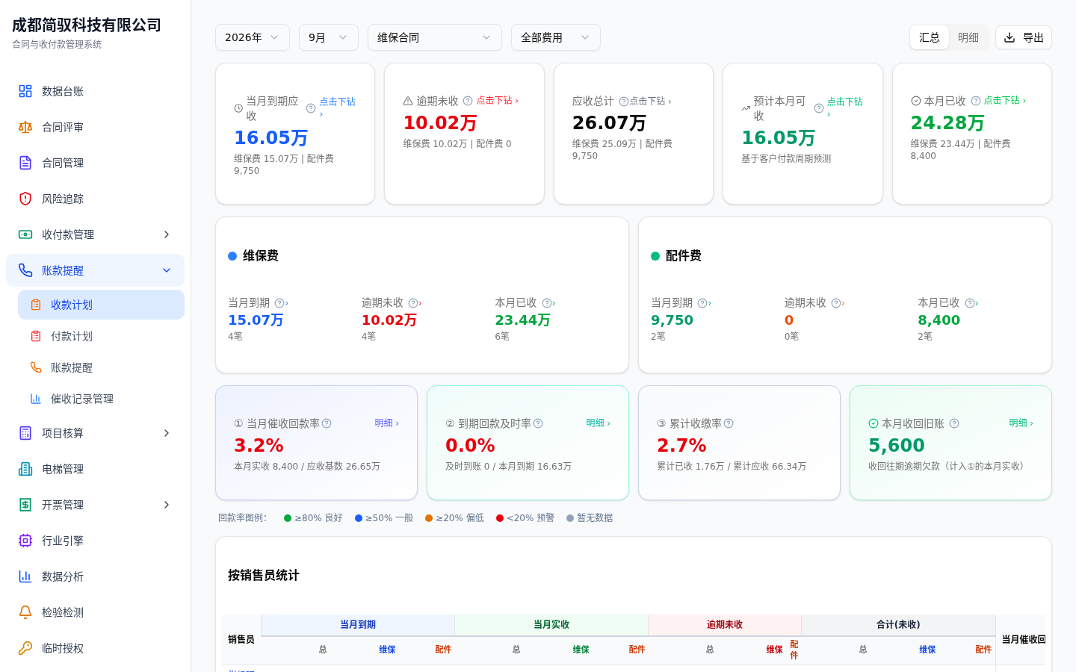Click help icon beside 本月收回旧账
Screen dimensions: 1076x672
[954, 423]
